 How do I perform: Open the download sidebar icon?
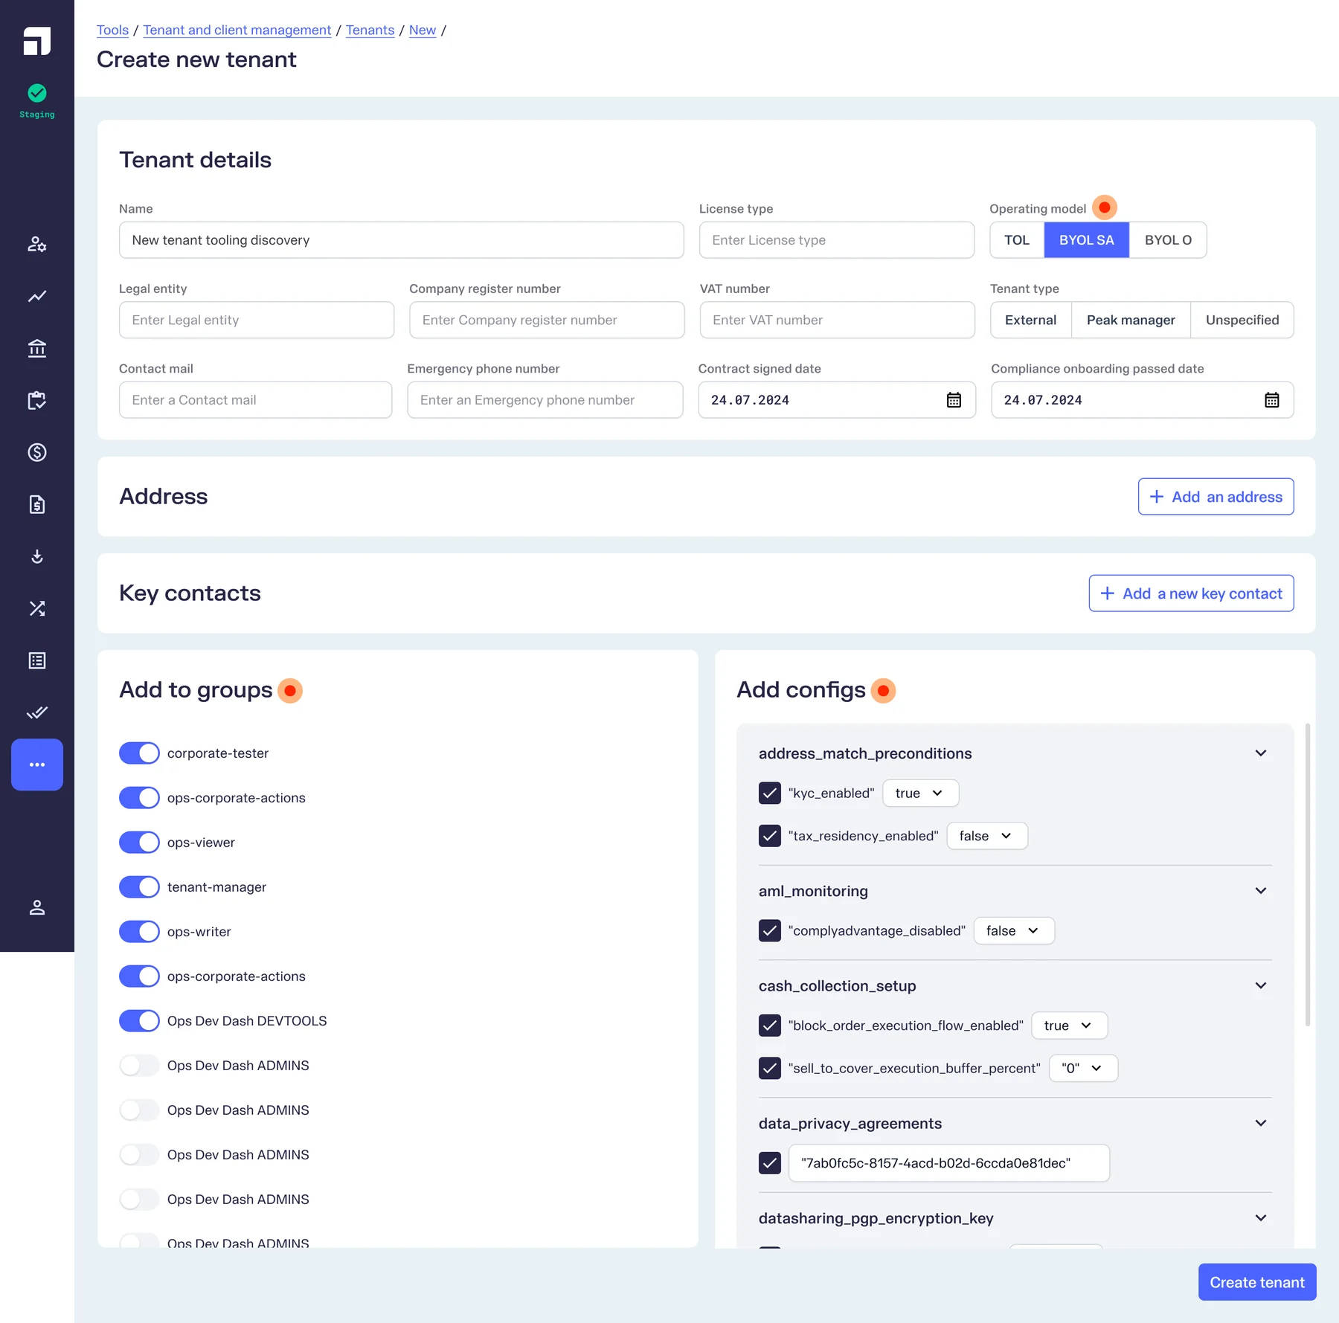click(x=36, y=556)
